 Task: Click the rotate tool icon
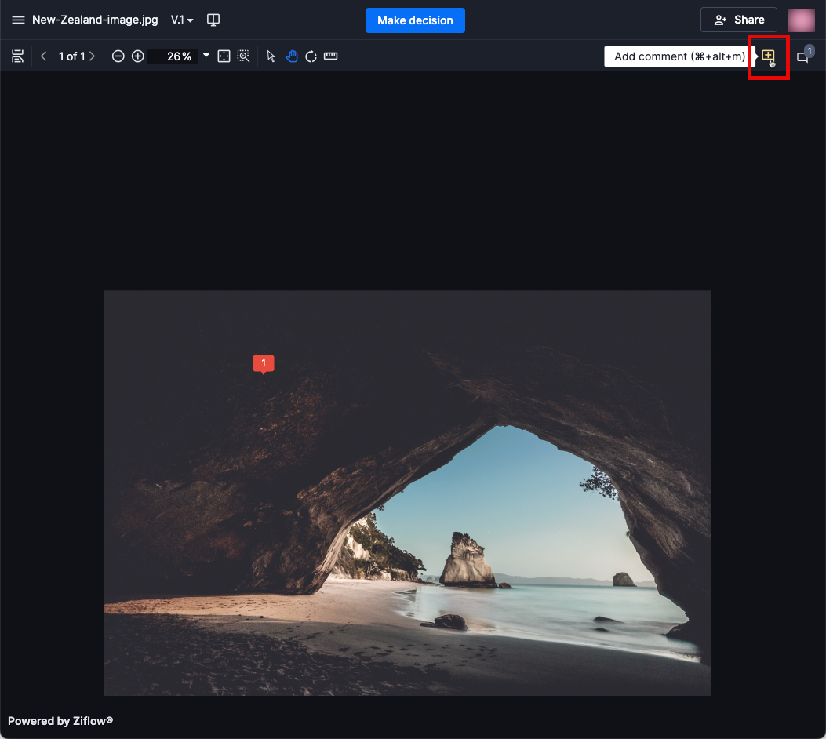pos(311,56)
